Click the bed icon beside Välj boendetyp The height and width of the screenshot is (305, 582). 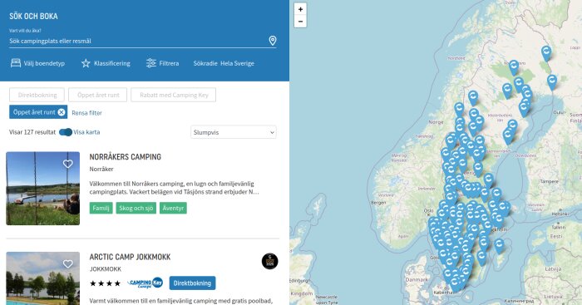pos(16,62)
